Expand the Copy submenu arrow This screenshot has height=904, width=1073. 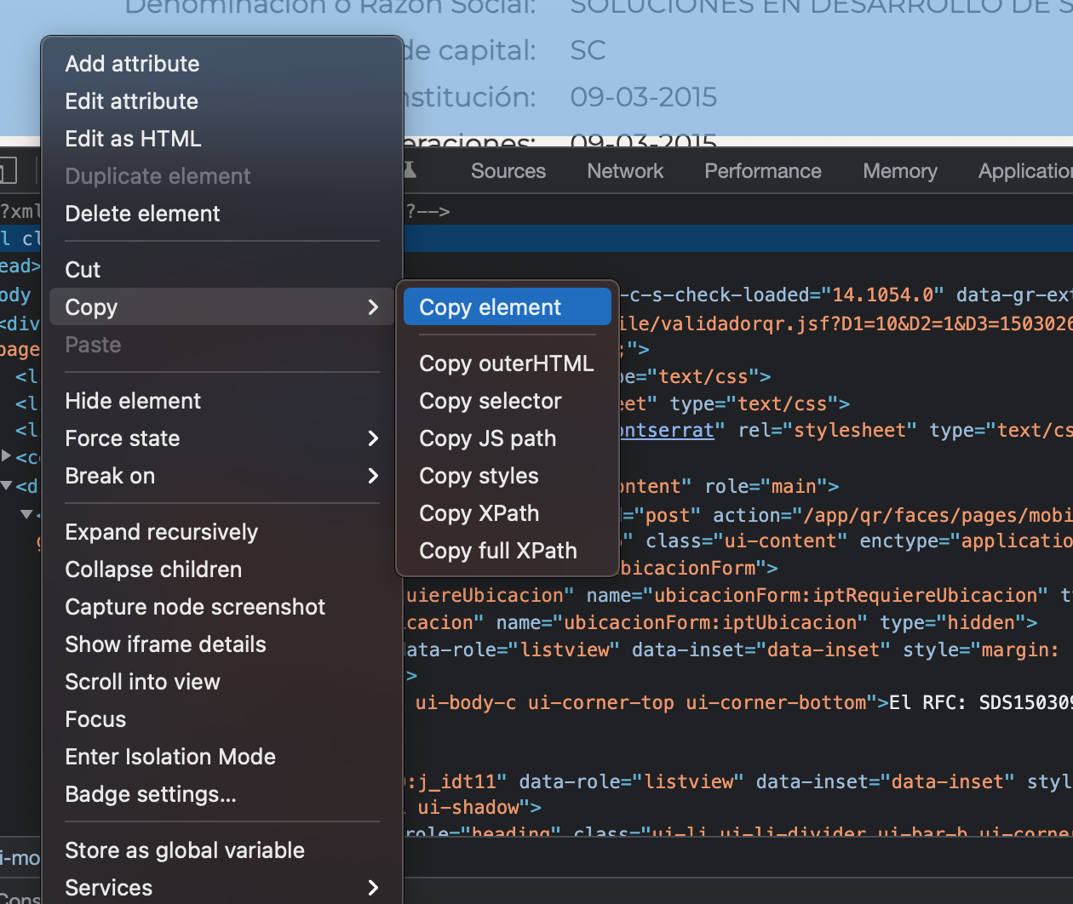(373, 307)
